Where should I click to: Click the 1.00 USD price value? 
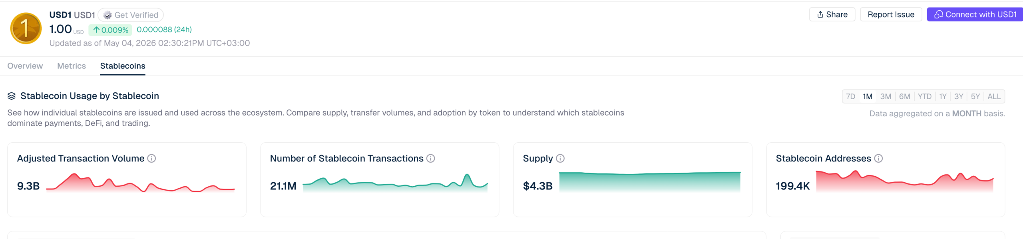point(66,29)
